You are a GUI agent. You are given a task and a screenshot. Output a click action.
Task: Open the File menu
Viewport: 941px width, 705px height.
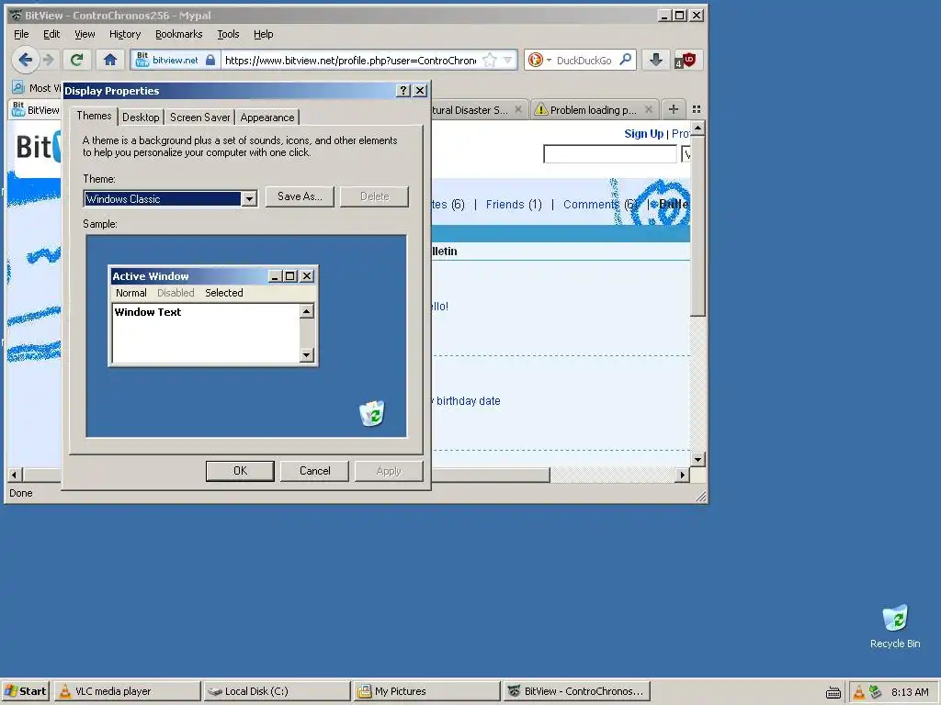(x=21, y=34)
